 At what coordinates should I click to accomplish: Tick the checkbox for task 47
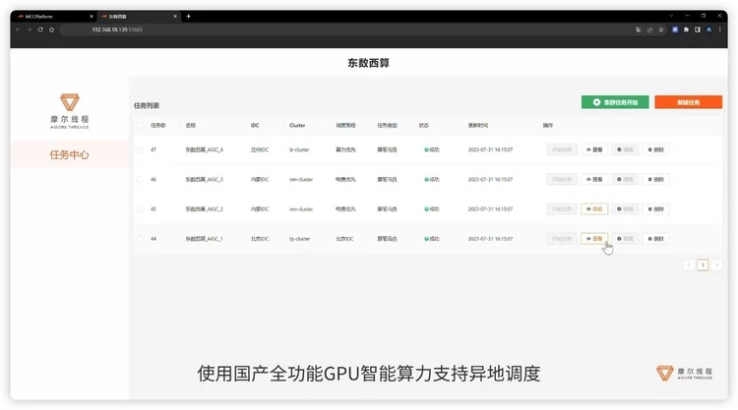point(140,150)
